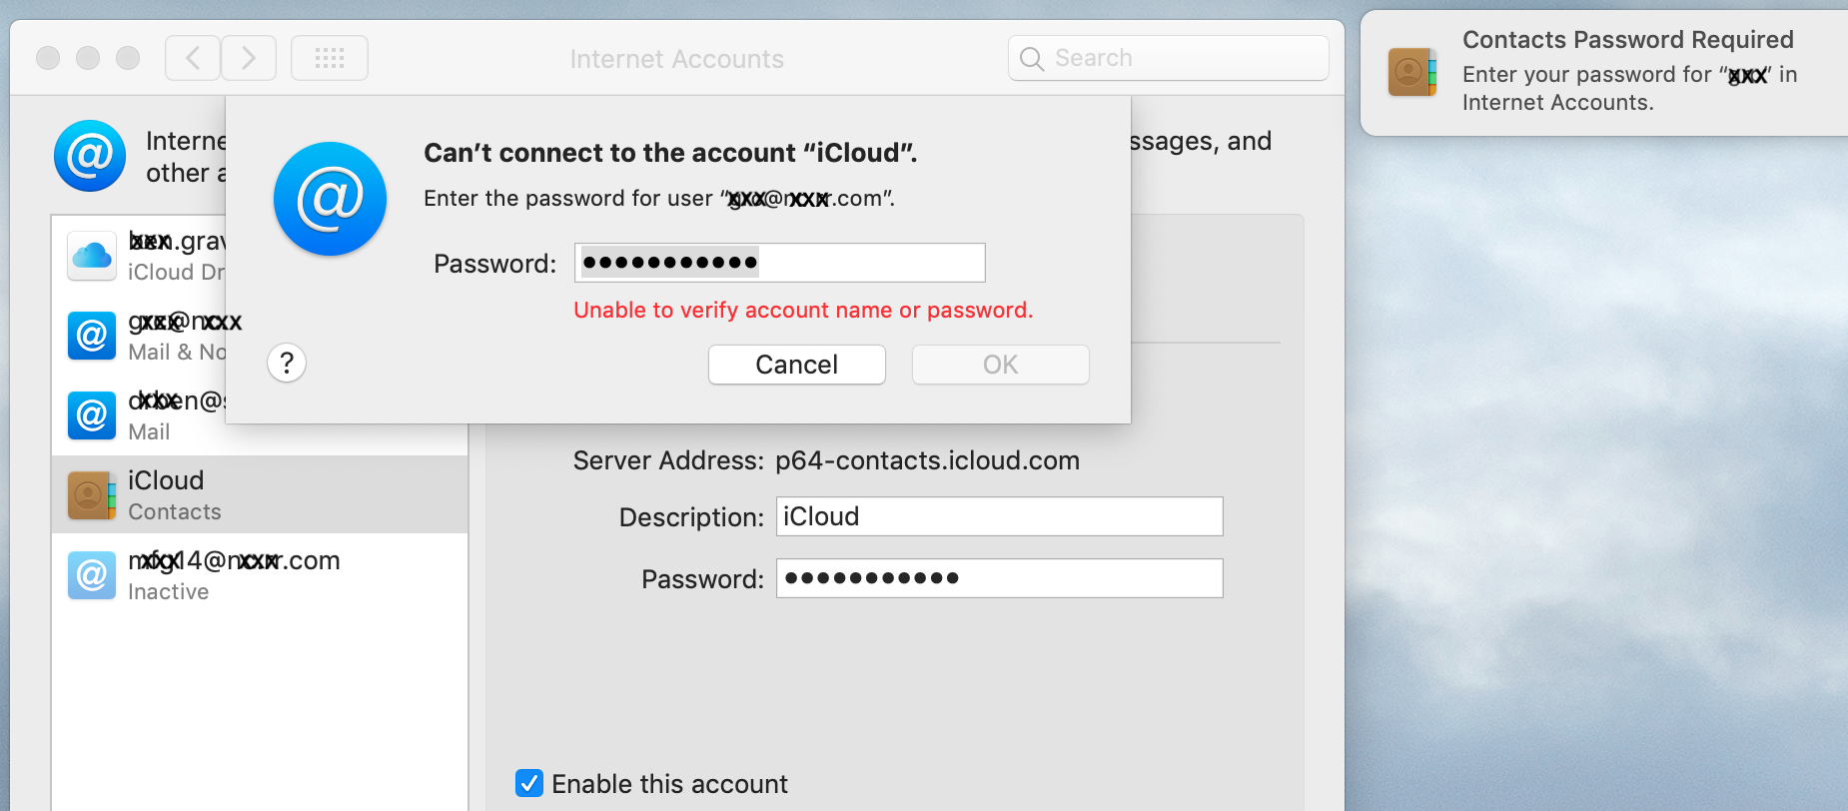This screenshot has height=811, width=1848.
Task: Select the iCloud Drive account in sidebar
Action: [x=91, y=256]
